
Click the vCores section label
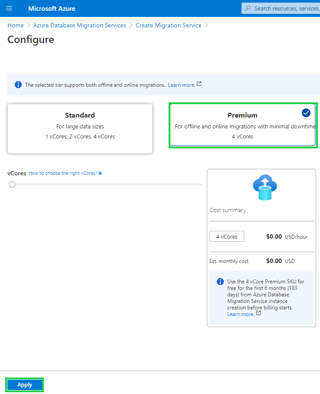(16, 174)
